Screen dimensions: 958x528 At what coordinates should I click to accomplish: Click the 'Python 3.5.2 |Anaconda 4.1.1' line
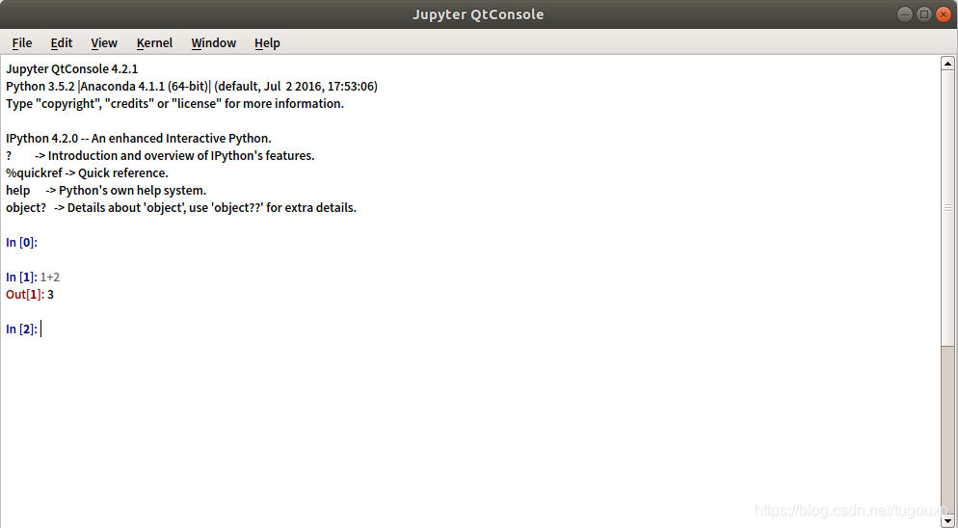(x=192, y=86)
